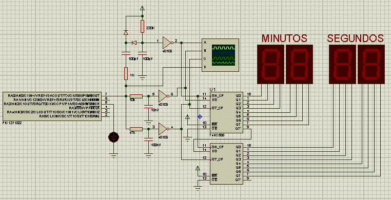The width and height of the screenshot is (391, 200).
Task: Select the 47k resistor
Action: click(x=136, y=129)
